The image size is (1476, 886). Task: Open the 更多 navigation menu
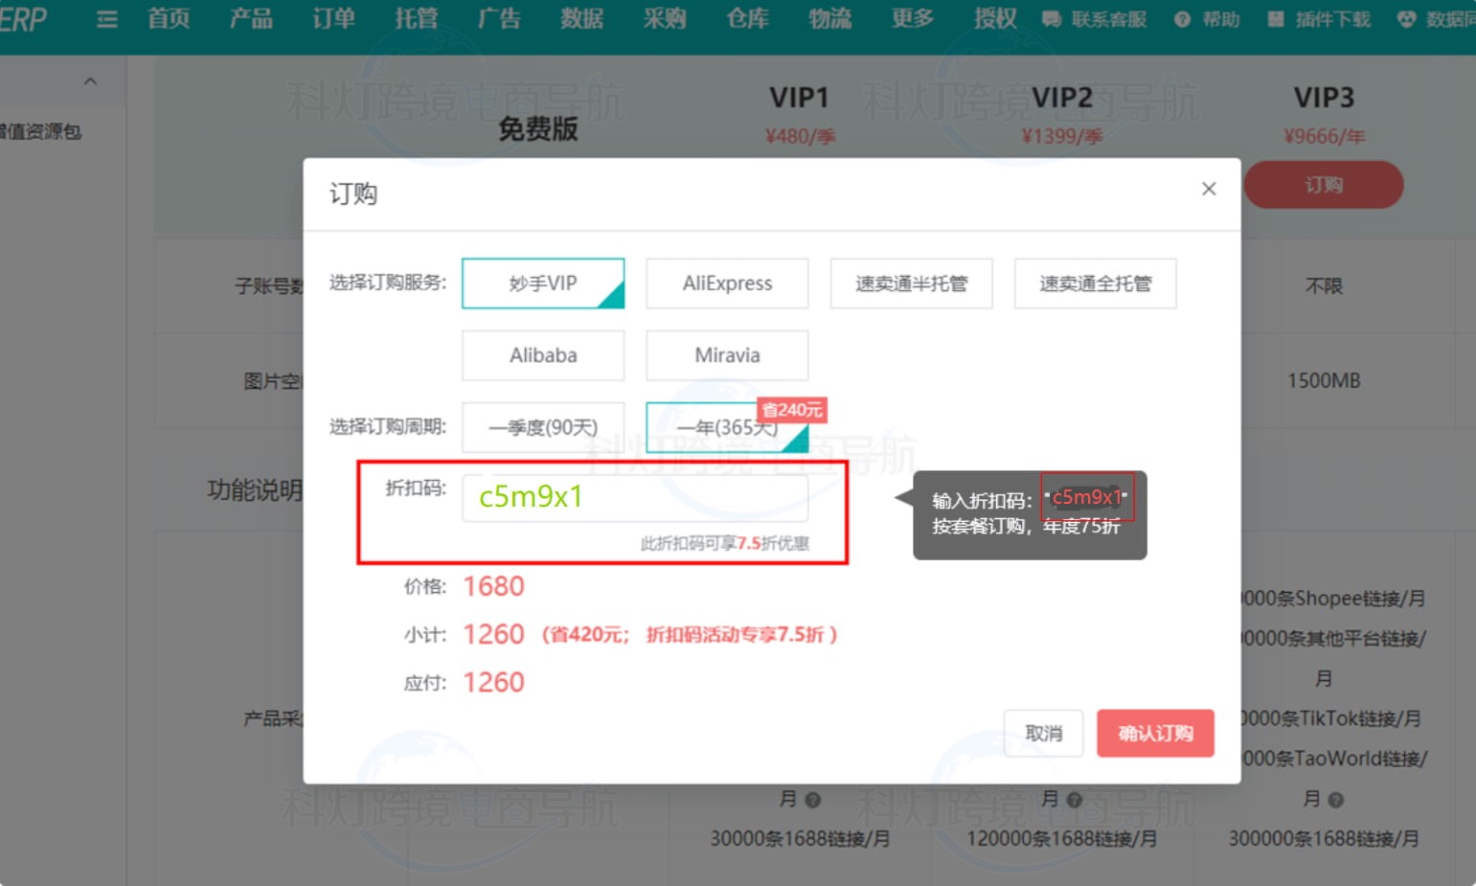coord(910,19)
